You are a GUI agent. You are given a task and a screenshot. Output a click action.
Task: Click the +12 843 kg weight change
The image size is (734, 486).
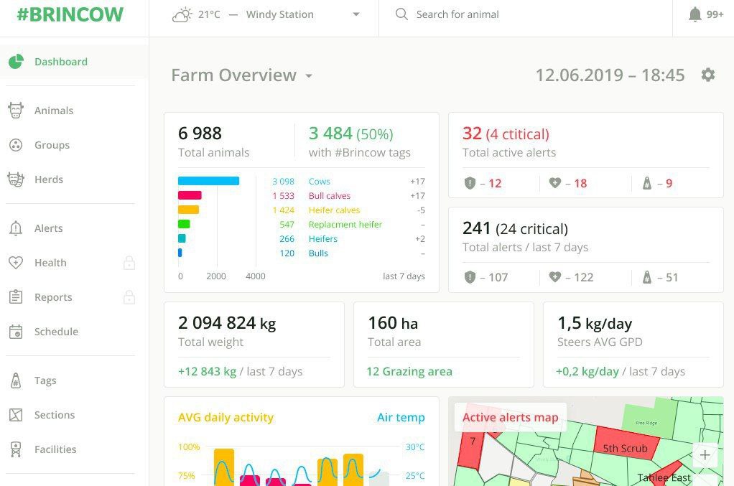click(208, 371)
